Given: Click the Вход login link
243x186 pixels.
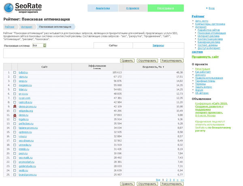Looking at the screenshot, I should (x=211, y=8).
